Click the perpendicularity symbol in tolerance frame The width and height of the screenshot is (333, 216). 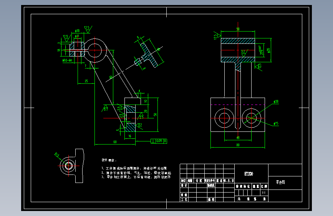(153, 141)
